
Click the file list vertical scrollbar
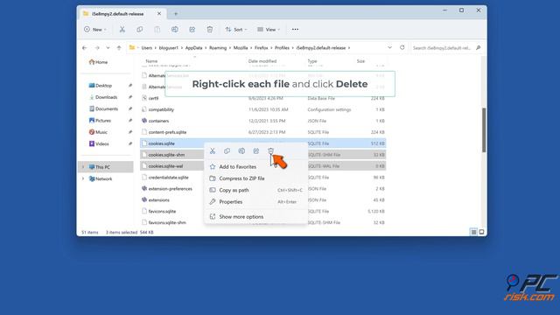coord(484,130)
